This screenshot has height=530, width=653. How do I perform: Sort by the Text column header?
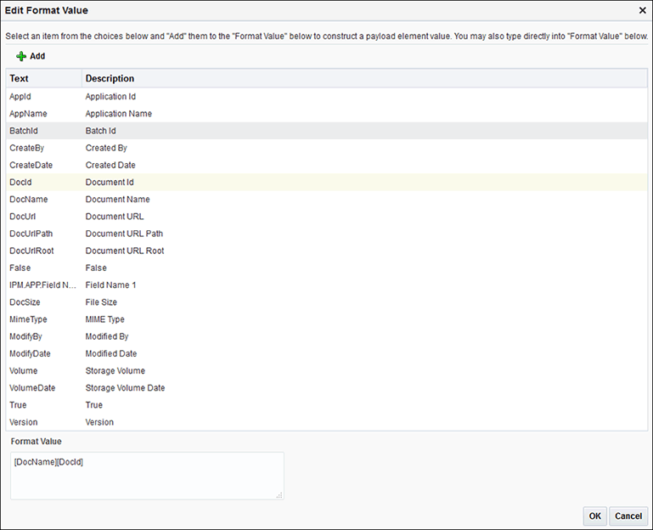coord(43,78)
